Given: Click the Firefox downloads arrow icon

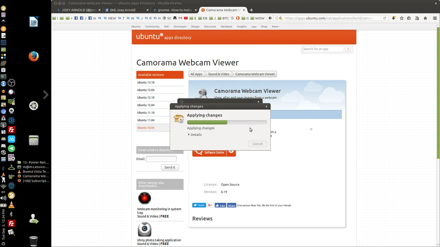Looking at the screenshot, I should (x=394, y=18).
